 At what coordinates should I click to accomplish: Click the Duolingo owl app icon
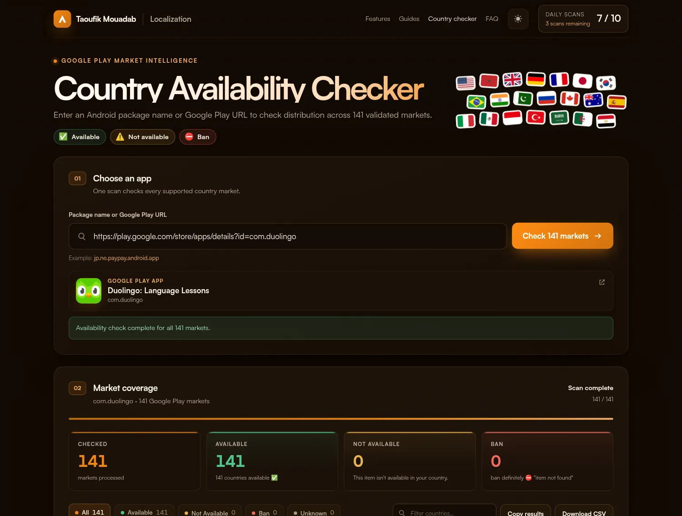coord(89,291)
